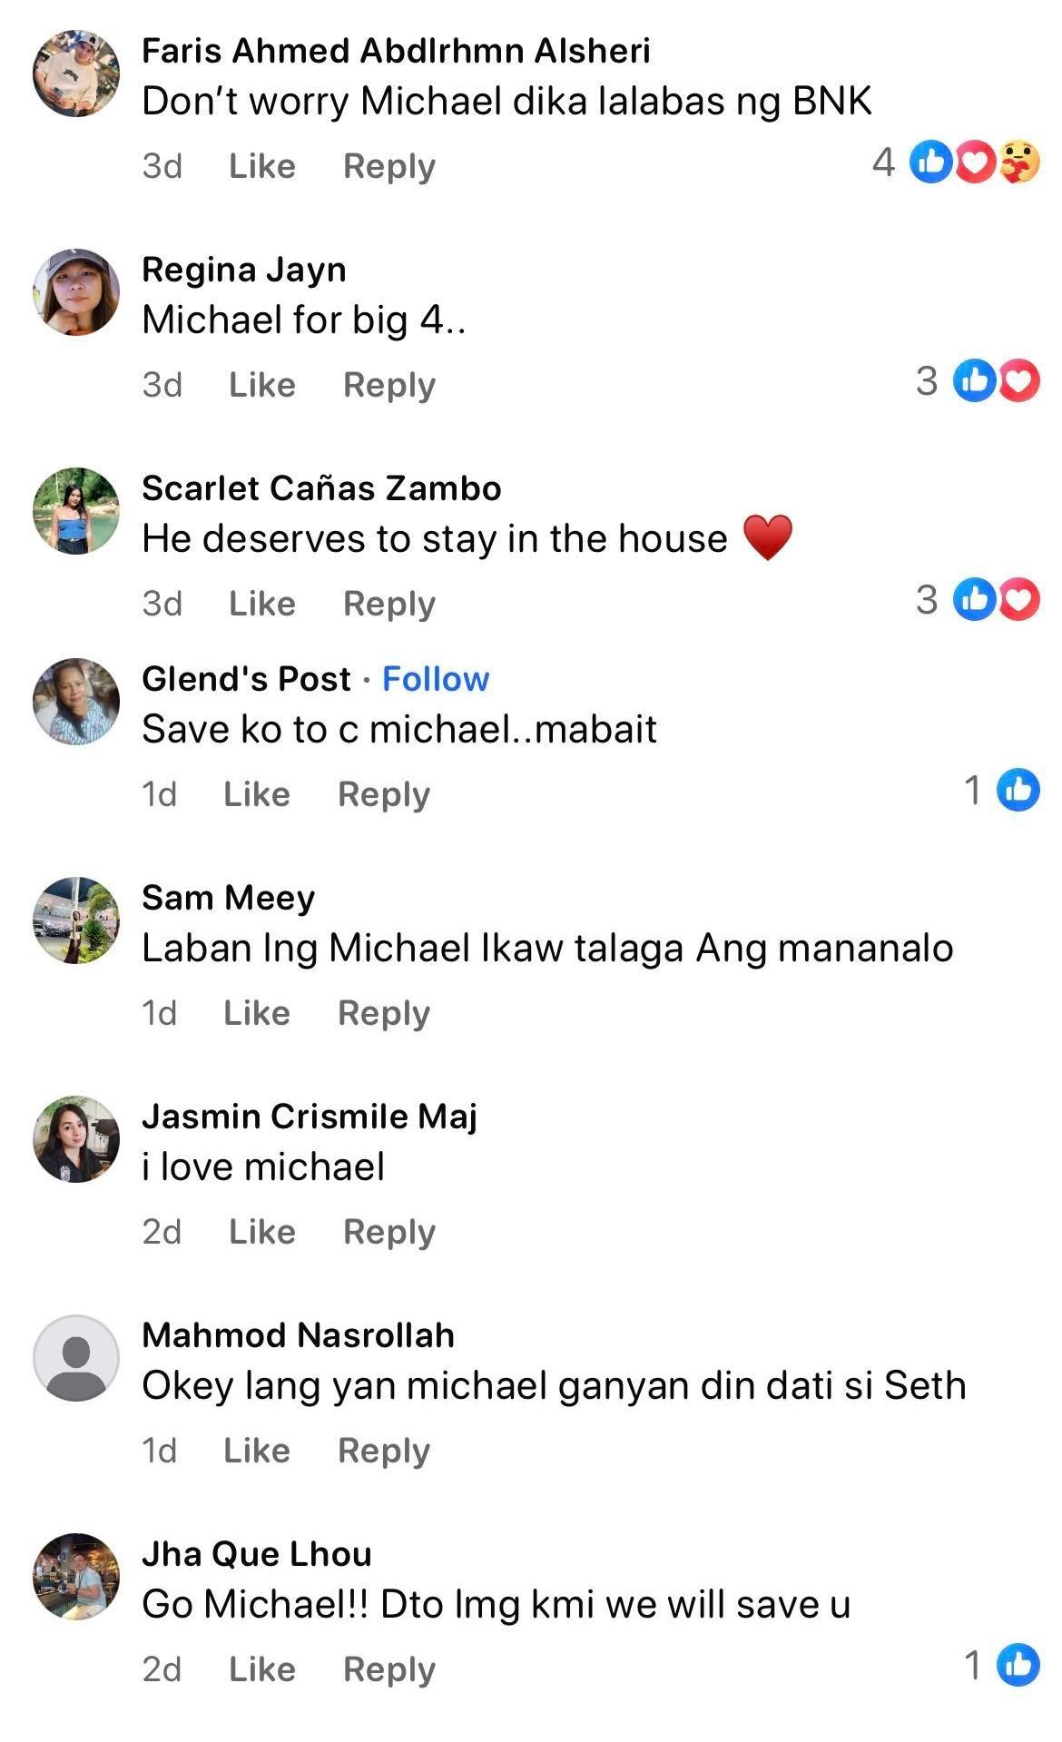View reactions on Scarlet Cañas Zambo's comment
Screen dimensions: 1062x1742
[996, 600]
